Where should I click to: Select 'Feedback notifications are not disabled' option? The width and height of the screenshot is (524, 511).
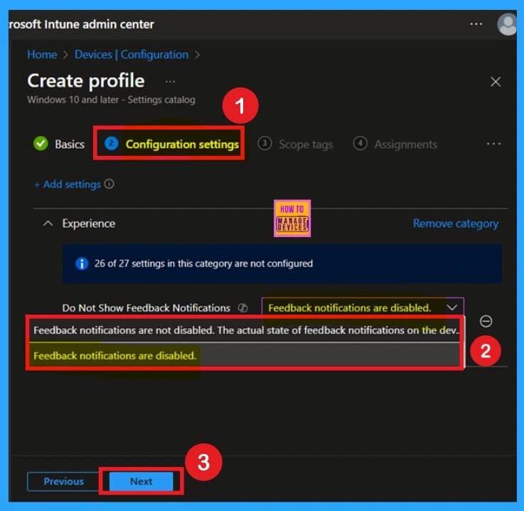[245, 330]
